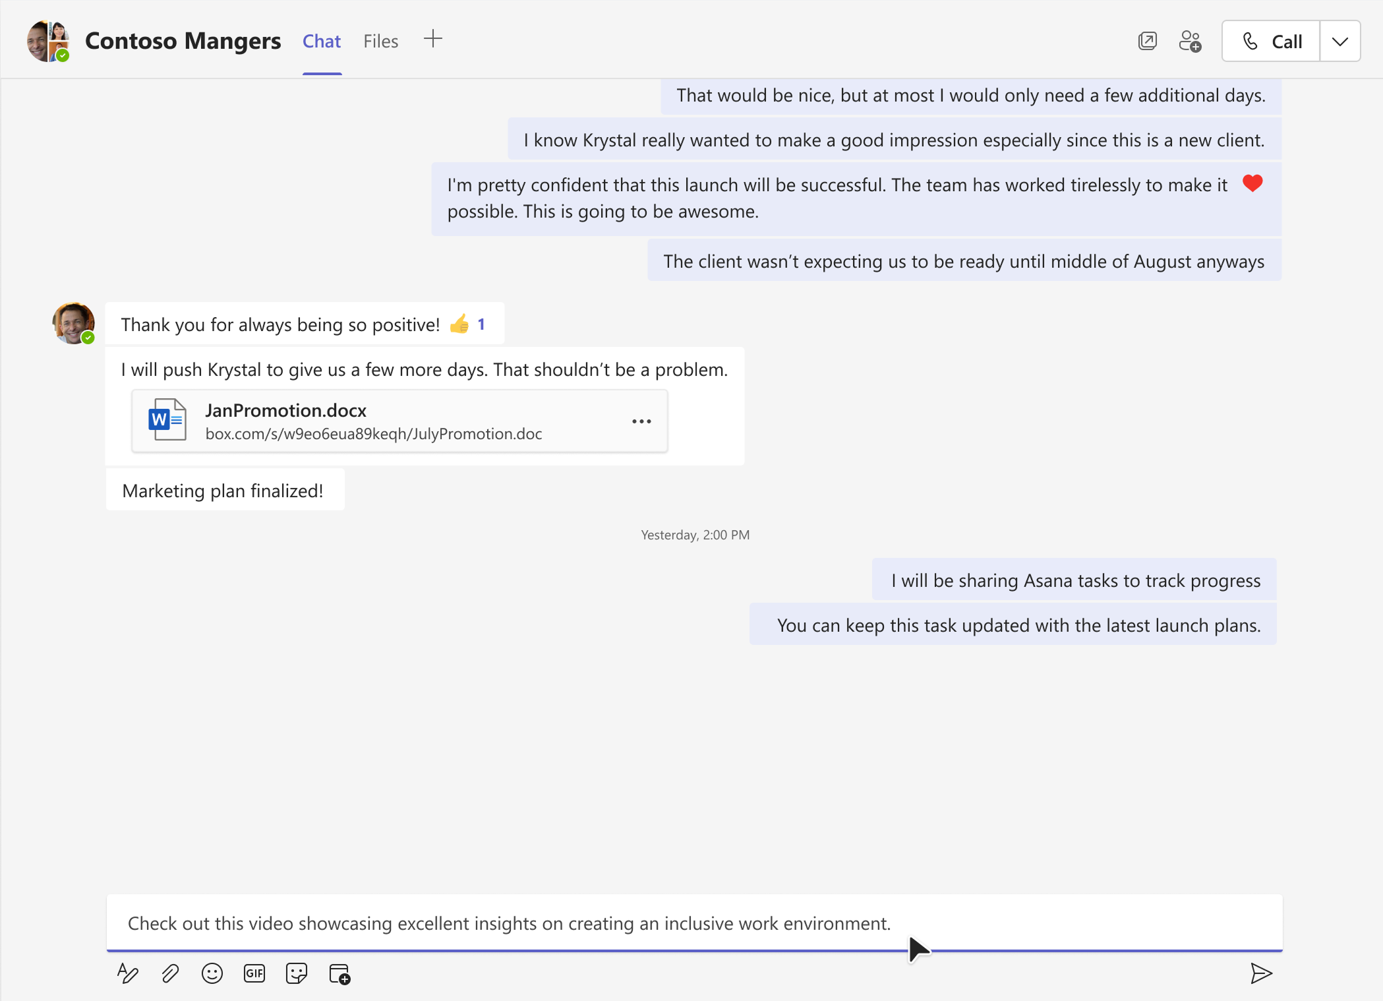
Task: Pop out the chat window
Action: pyautogui.click(x=1148, y=41)
